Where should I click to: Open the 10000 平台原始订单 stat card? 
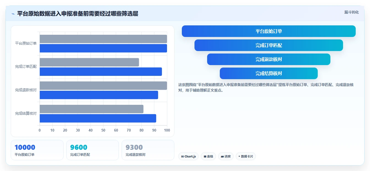[x=37, y=150]
